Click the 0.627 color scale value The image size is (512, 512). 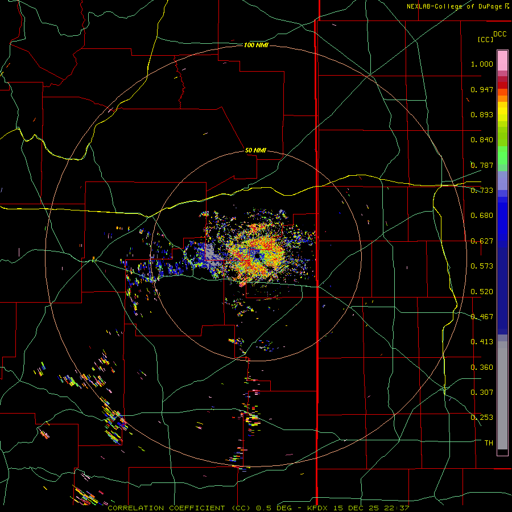point(482,241)
